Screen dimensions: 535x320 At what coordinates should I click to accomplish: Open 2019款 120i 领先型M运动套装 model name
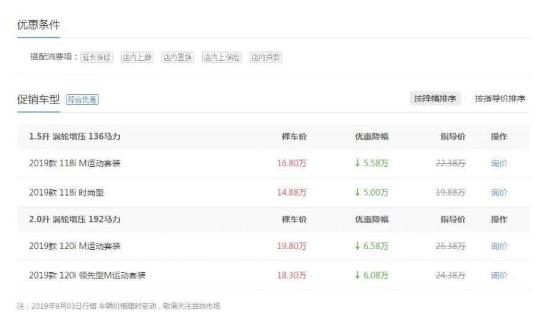87,275
